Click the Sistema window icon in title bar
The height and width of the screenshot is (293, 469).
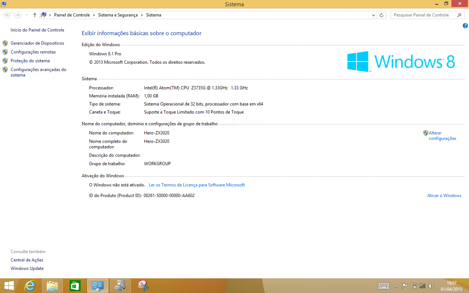(x=4, y=4)
